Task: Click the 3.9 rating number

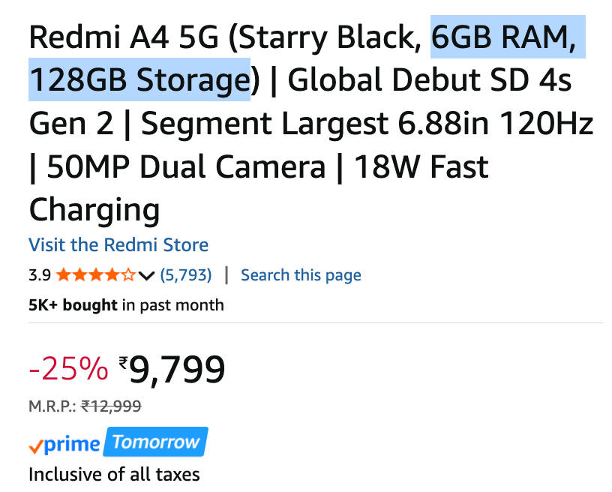Action: click(40, 275)
